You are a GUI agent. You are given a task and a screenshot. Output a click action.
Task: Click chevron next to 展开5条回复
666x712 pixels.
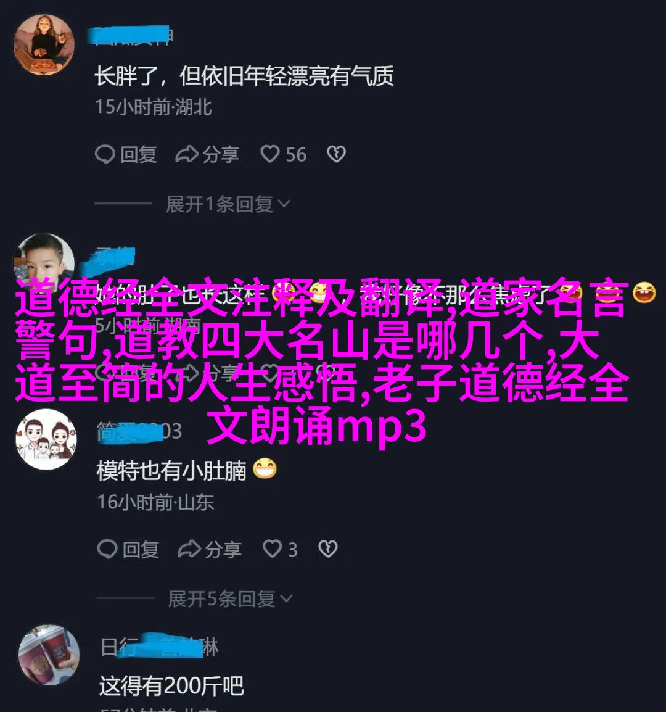(286, 599)
